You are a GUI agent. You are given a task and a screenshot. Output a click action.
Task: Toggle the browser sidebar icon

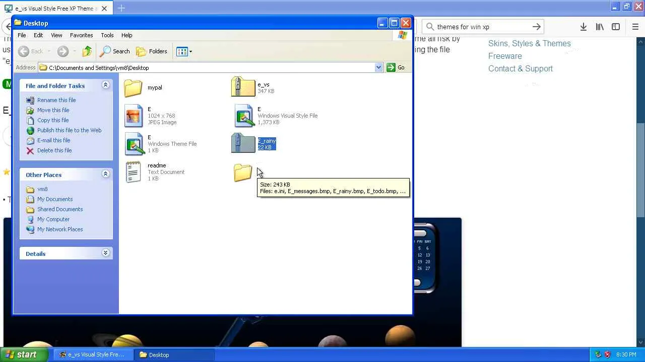(x=616, y=27)
